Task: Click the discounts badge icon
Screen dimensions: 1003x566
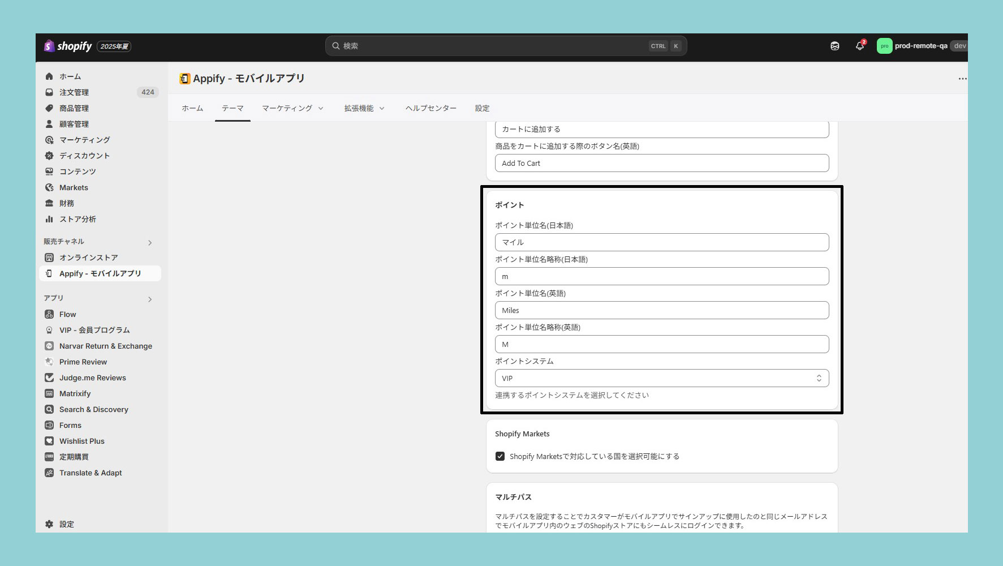Action: (49, 156)
